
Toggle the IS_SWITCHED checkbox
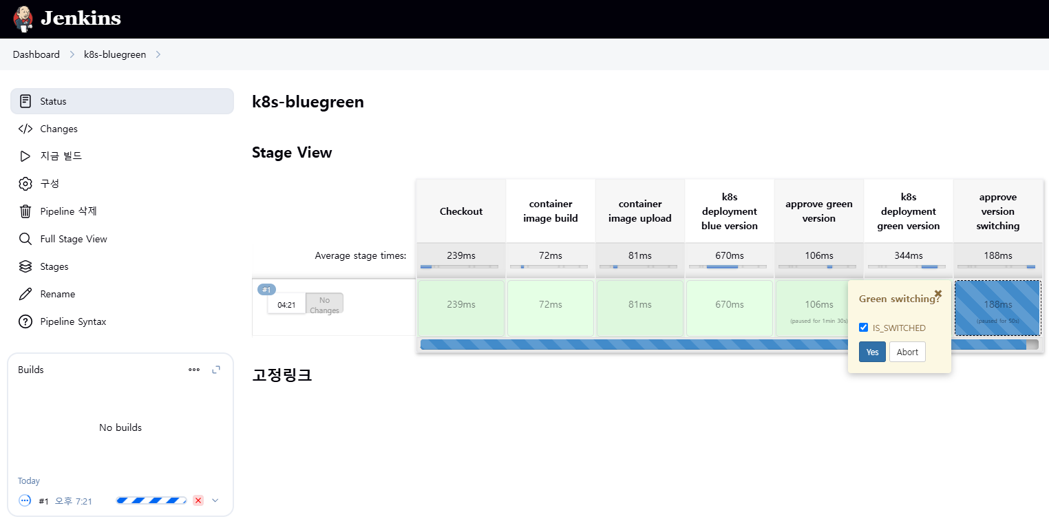864,328
